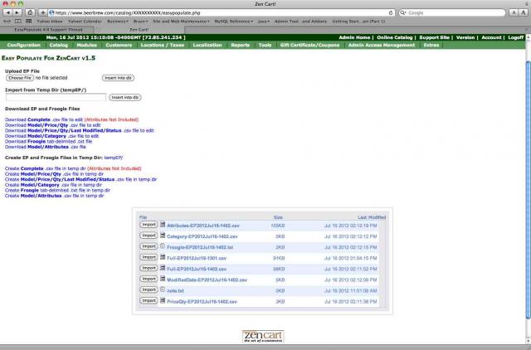Open the Full-EP2012Jul16-1402.csv file link
Screen dimensions: 531x350
pos(197,269)
